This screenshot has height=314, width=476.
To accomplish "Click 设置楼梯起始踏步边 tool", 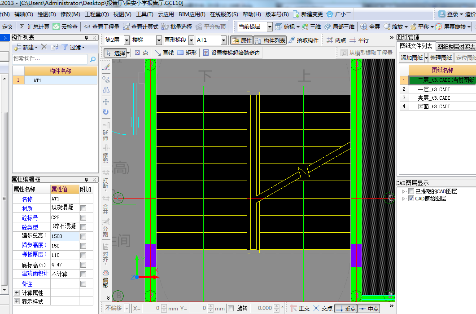I will tap(231, 53).
